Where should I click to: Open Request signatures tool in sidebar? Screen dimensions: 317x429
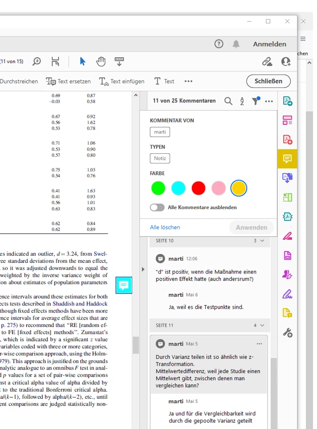pyautogui.click(x=287, y=274)
